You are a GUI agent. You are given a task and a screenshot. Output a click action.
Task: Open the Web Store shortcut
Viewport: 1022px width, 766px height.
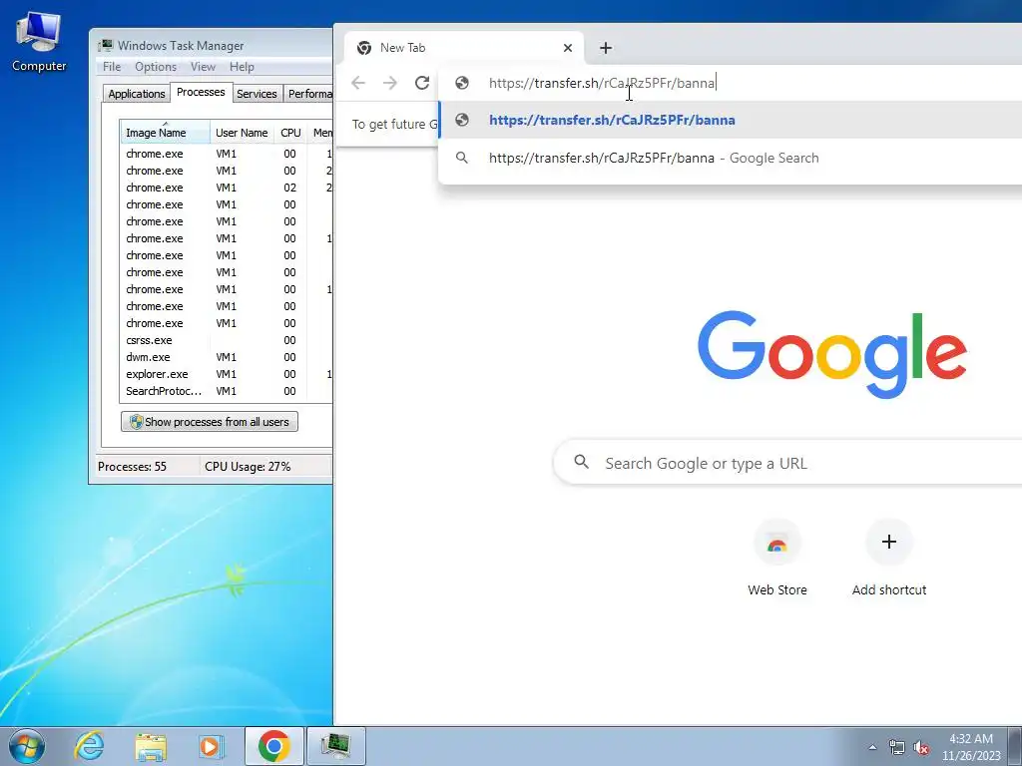coord(776,559)
